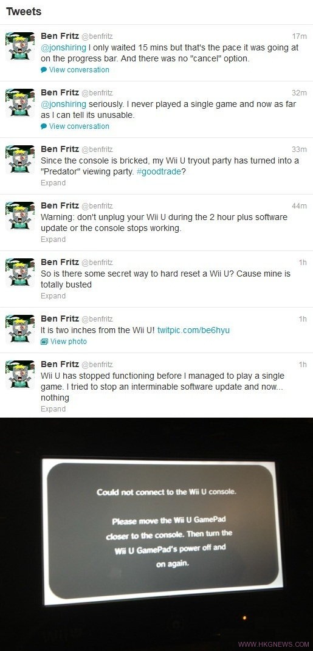The height and width of the screenshot is (651, 313).
Task: Click avatar on the 32m tweet
Action: point(20,102)
